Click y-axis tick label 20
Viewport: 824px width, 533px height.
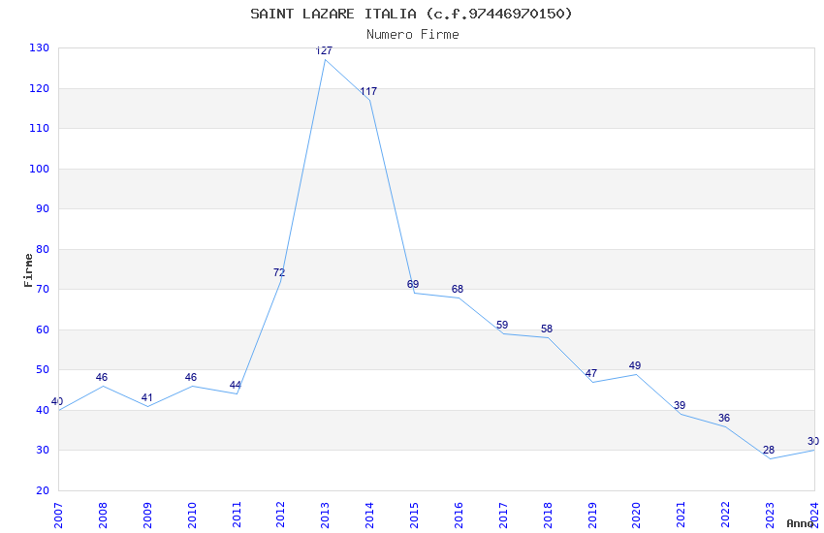(43, 490)
